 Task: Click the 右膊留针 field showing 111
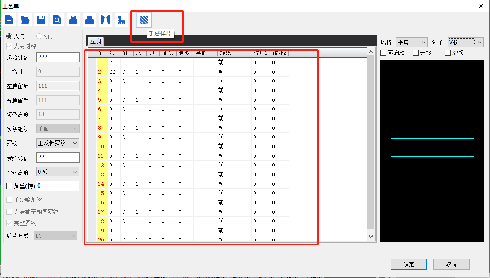pyautogui.click(x=58, y=100)
